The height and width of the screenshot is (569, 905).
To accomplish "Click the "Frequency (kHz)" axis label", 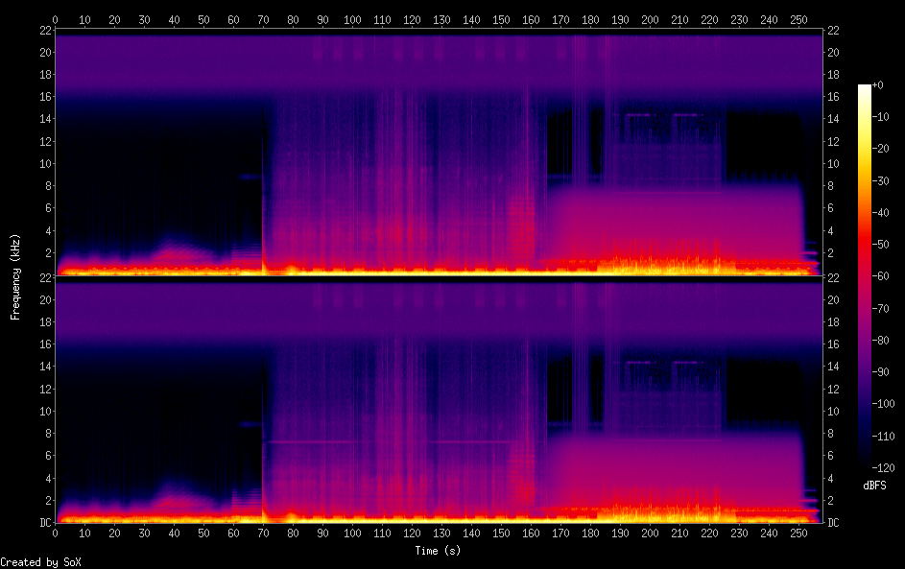I will pos(15,276).
